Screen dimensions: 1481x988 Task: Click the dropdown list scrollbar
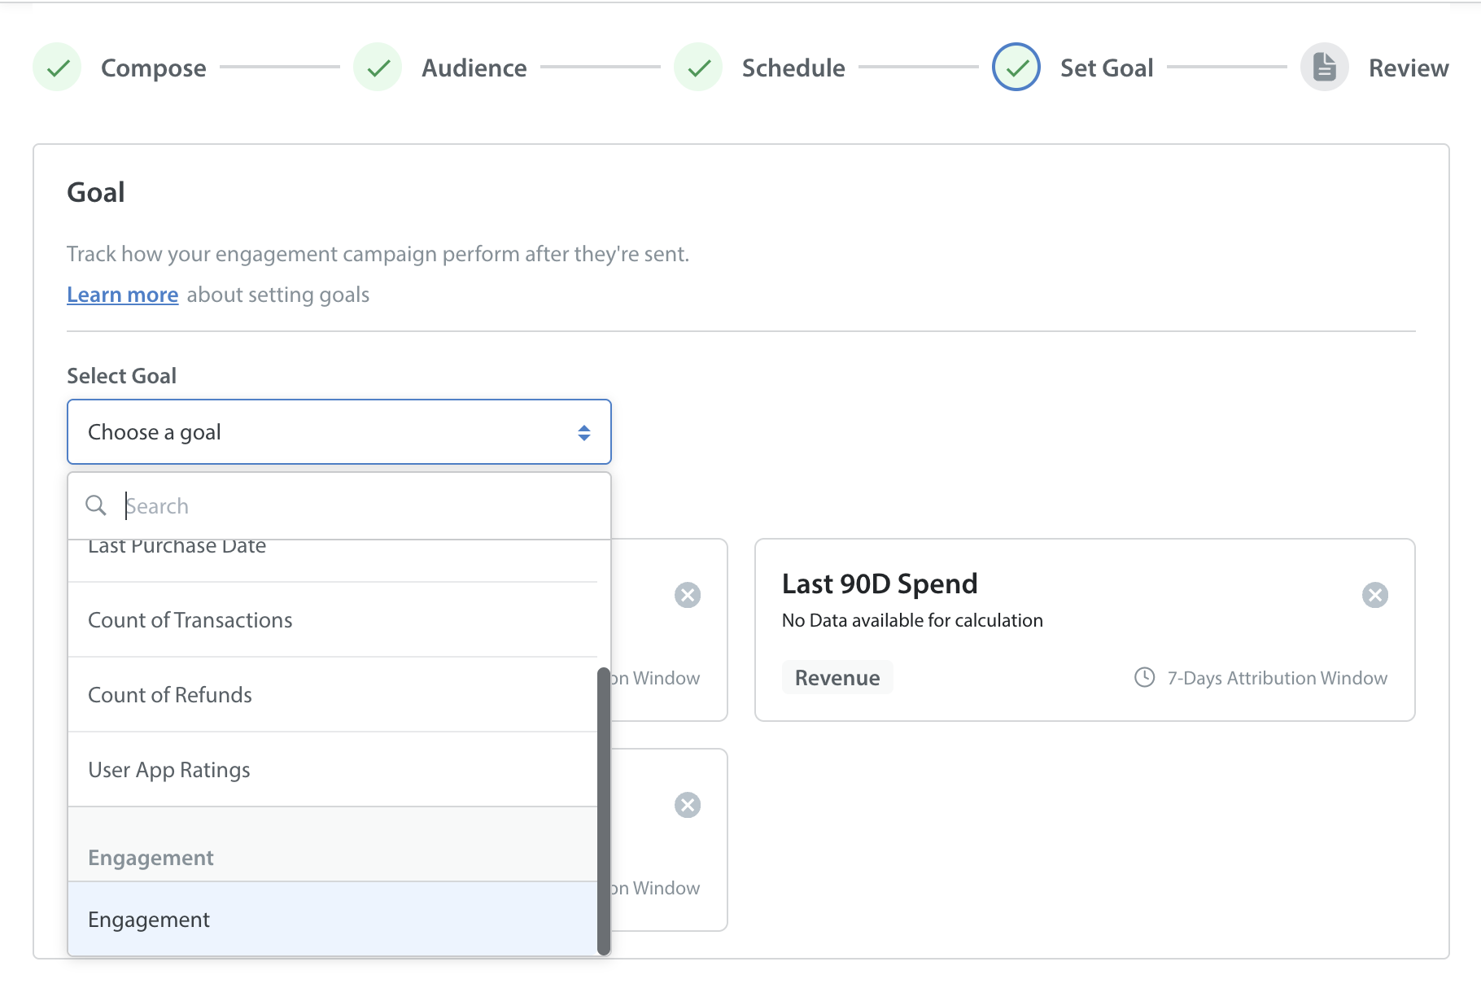point(604,811)
